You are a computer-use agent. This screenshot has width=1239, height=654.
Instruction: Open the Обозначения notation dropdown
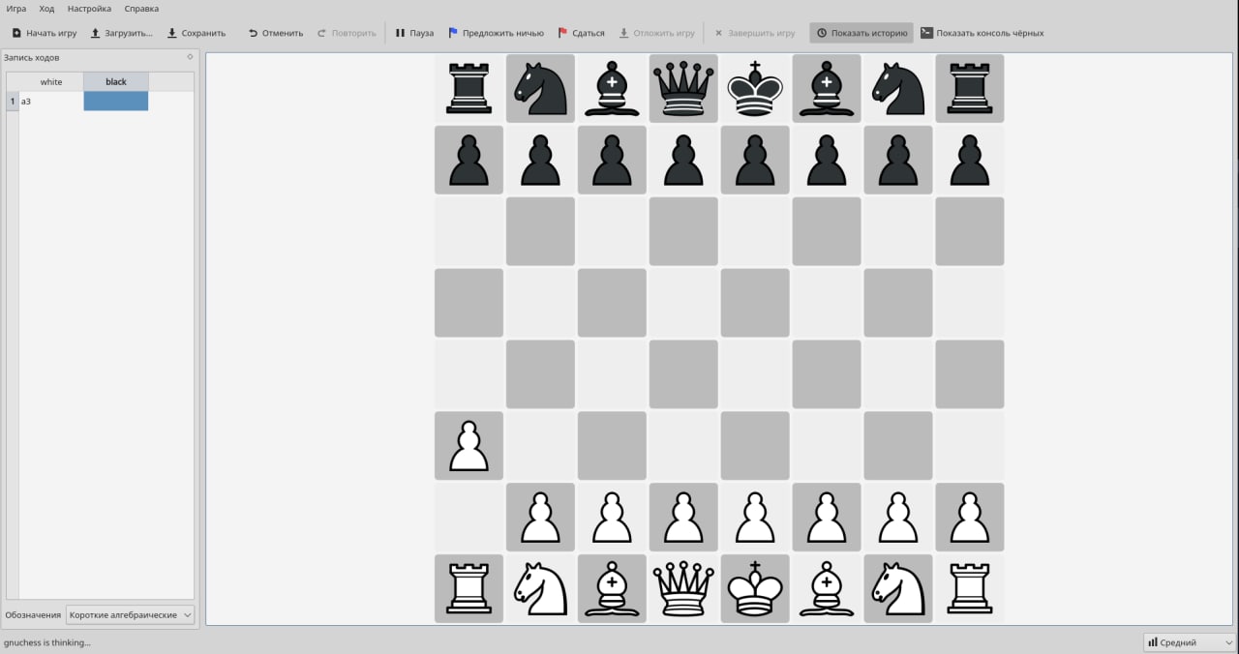(x=130, y=614)
